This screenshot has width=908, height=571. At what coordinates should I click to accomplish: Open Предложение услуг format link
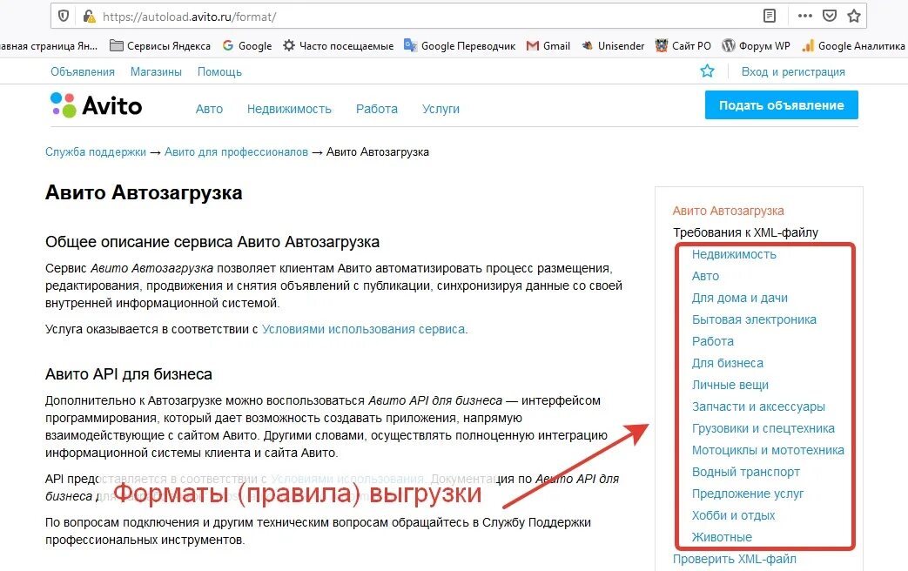click(748, 494)
